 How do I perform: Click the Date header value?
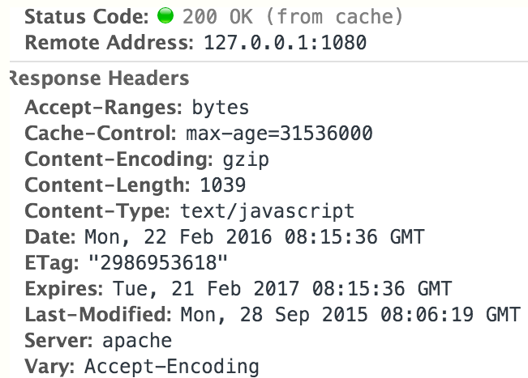[x=254, y=237]
